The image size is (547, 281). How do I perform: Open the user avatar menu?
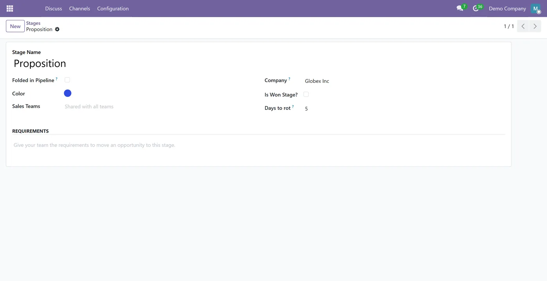pos(536,8)
